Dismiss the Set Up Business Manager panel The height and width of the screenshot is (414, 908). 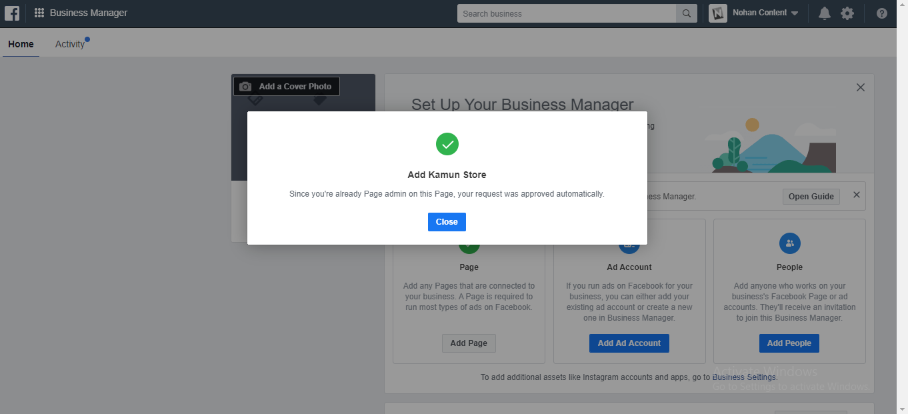click(861, 87)
